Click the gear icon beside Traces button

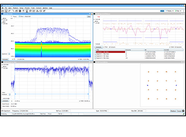coord(183,111)
